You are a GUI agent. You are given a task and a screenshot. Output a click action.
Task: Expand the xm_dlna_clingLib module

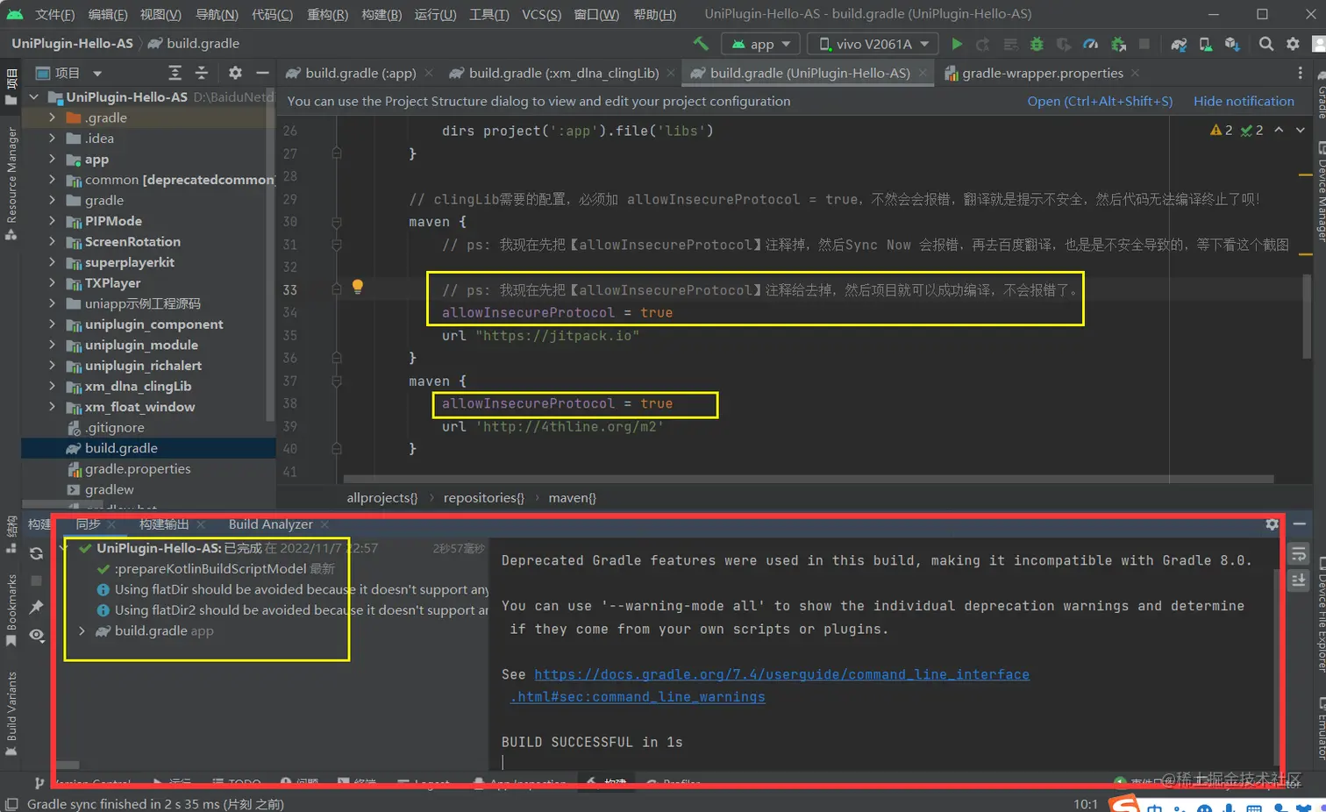(x=52, y=386)
